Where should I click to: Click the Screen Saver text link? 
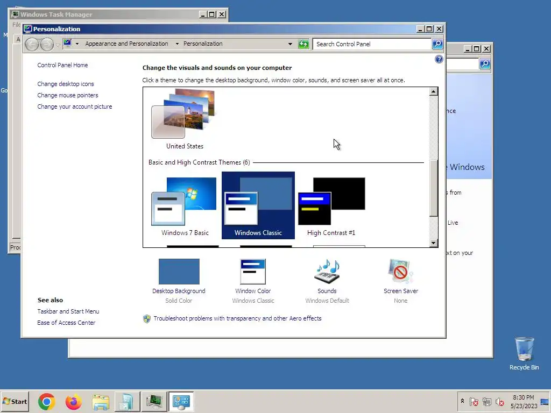pos(401,291)
